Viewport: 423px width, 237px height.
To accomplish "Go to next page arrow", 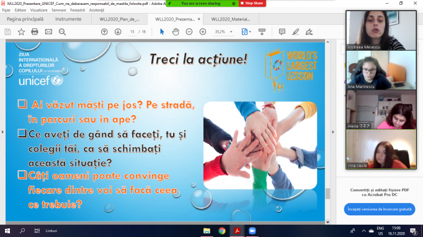I will coord(118,32).
